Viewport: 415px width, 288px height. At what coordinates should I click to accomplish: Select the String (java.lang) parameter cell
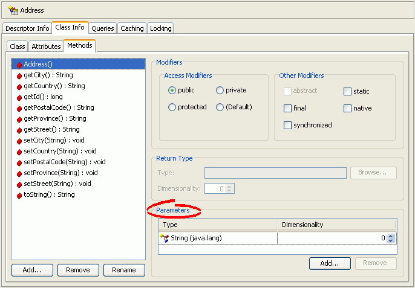pos(218,238)
